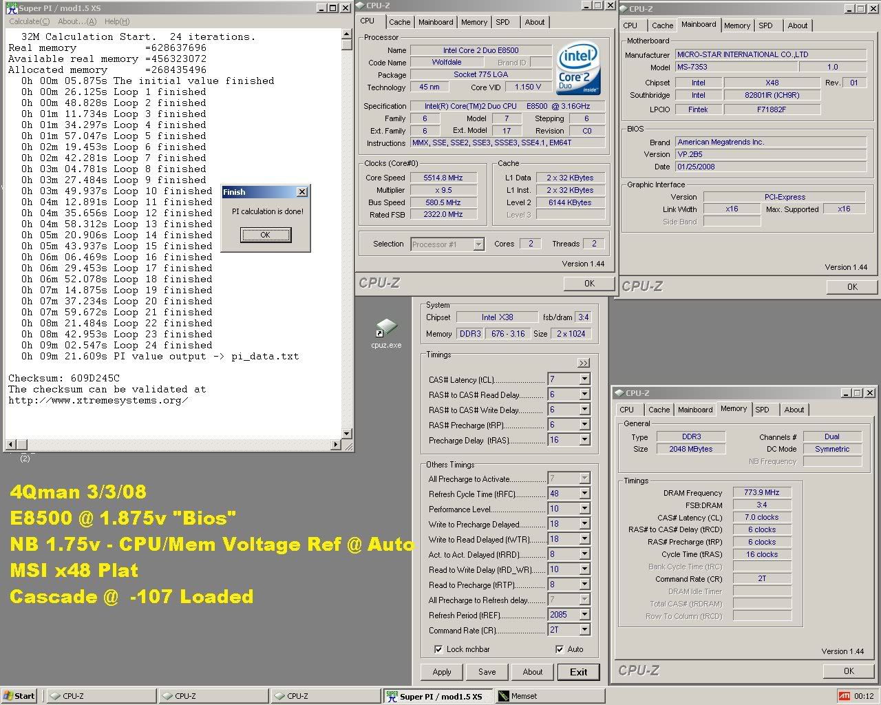This screenshot has width=881, height=705.
Task: Switch to the SPD tab in CPU-Z
Action: click(x=503, y=22)
